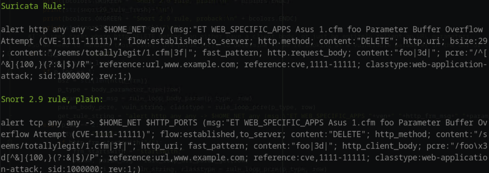Select 'tcp' protocol after alert in Snort rule
The width and height of the screenshot is (489, 173).
(36, 122)
